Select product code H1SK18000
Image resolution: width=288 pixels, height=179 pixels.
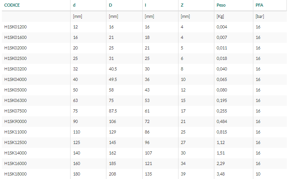[x=16, y=174]
